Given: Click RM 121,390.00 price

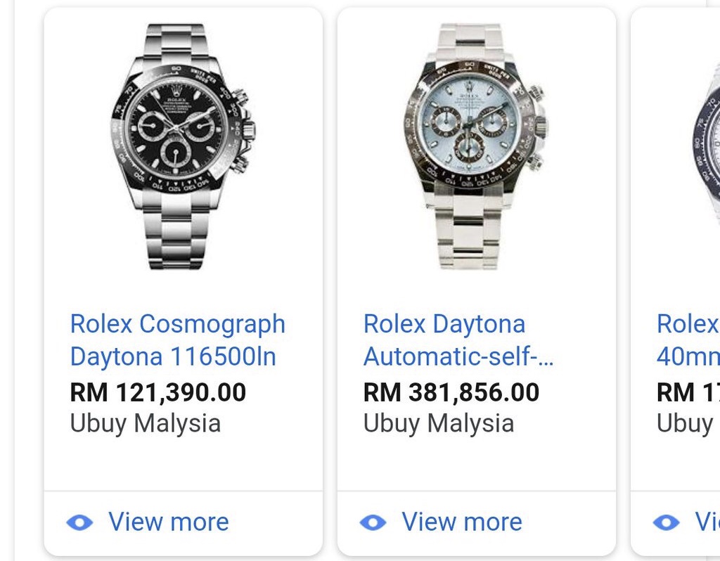Looking at the screenshot, I should (158, 392).
